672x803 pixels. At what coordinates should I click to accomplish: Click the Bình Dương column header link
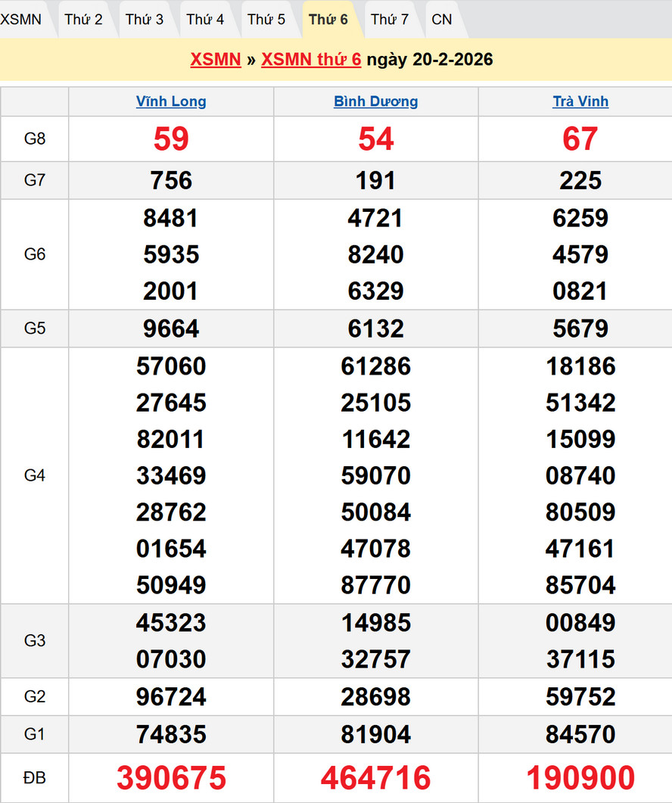376,101
